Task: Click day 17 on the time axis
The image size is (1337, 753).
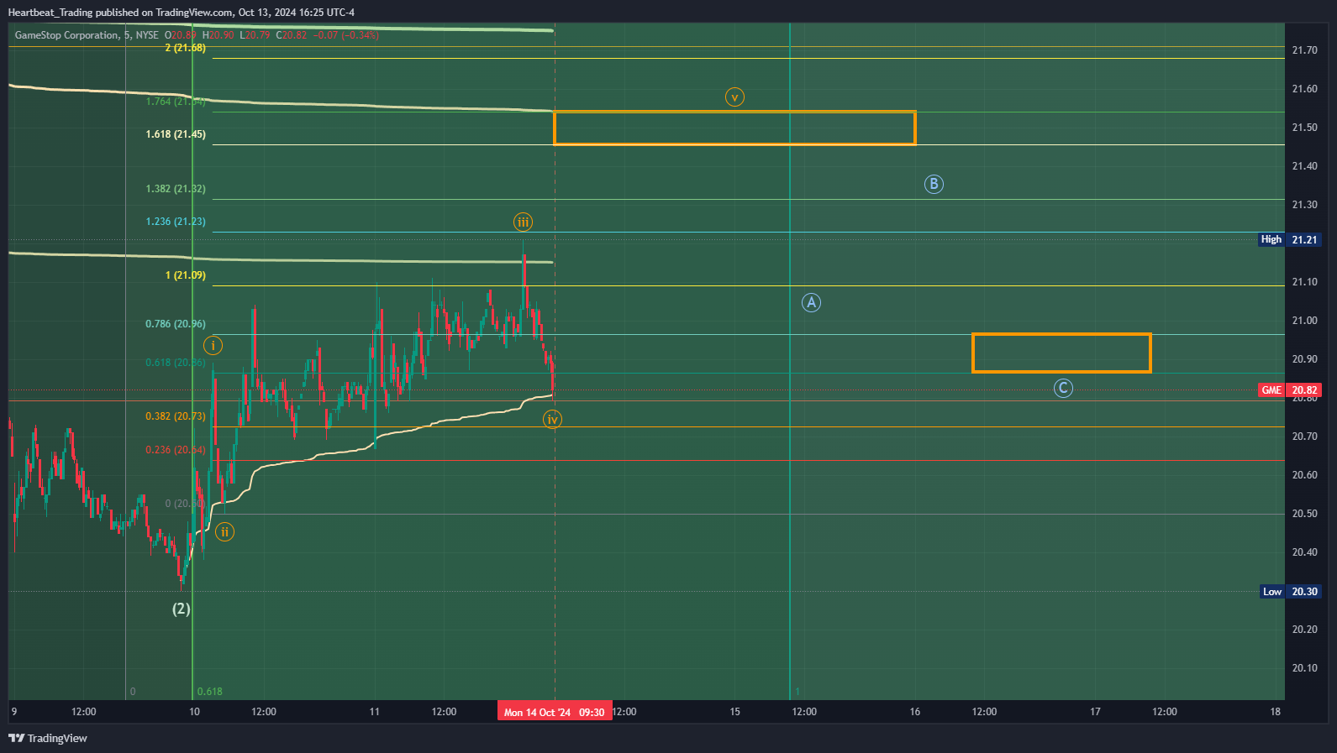Action: tap(1095, 712)
